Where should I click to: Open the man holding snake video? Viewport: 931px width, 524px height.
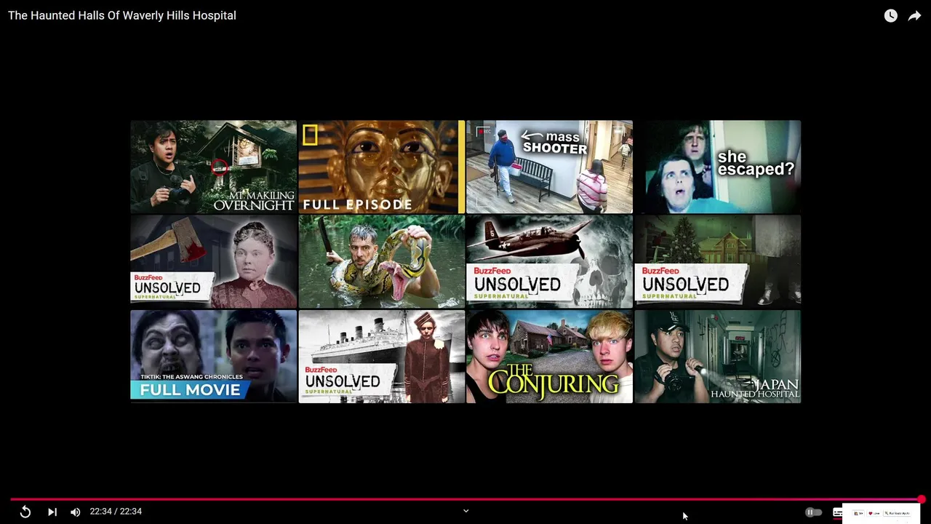[x=381, y=261]
